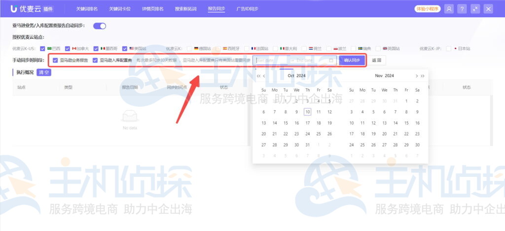Open the 广告ID同步 tab
This screenshot has width=505, height=231.
point(248,9)
